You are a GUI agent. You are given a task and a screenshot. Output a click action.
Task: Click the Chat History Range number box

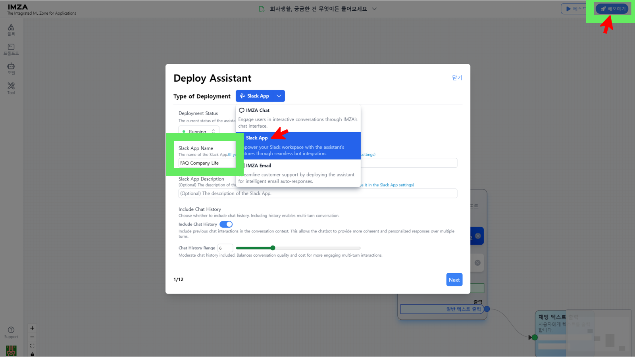[225, 248]
